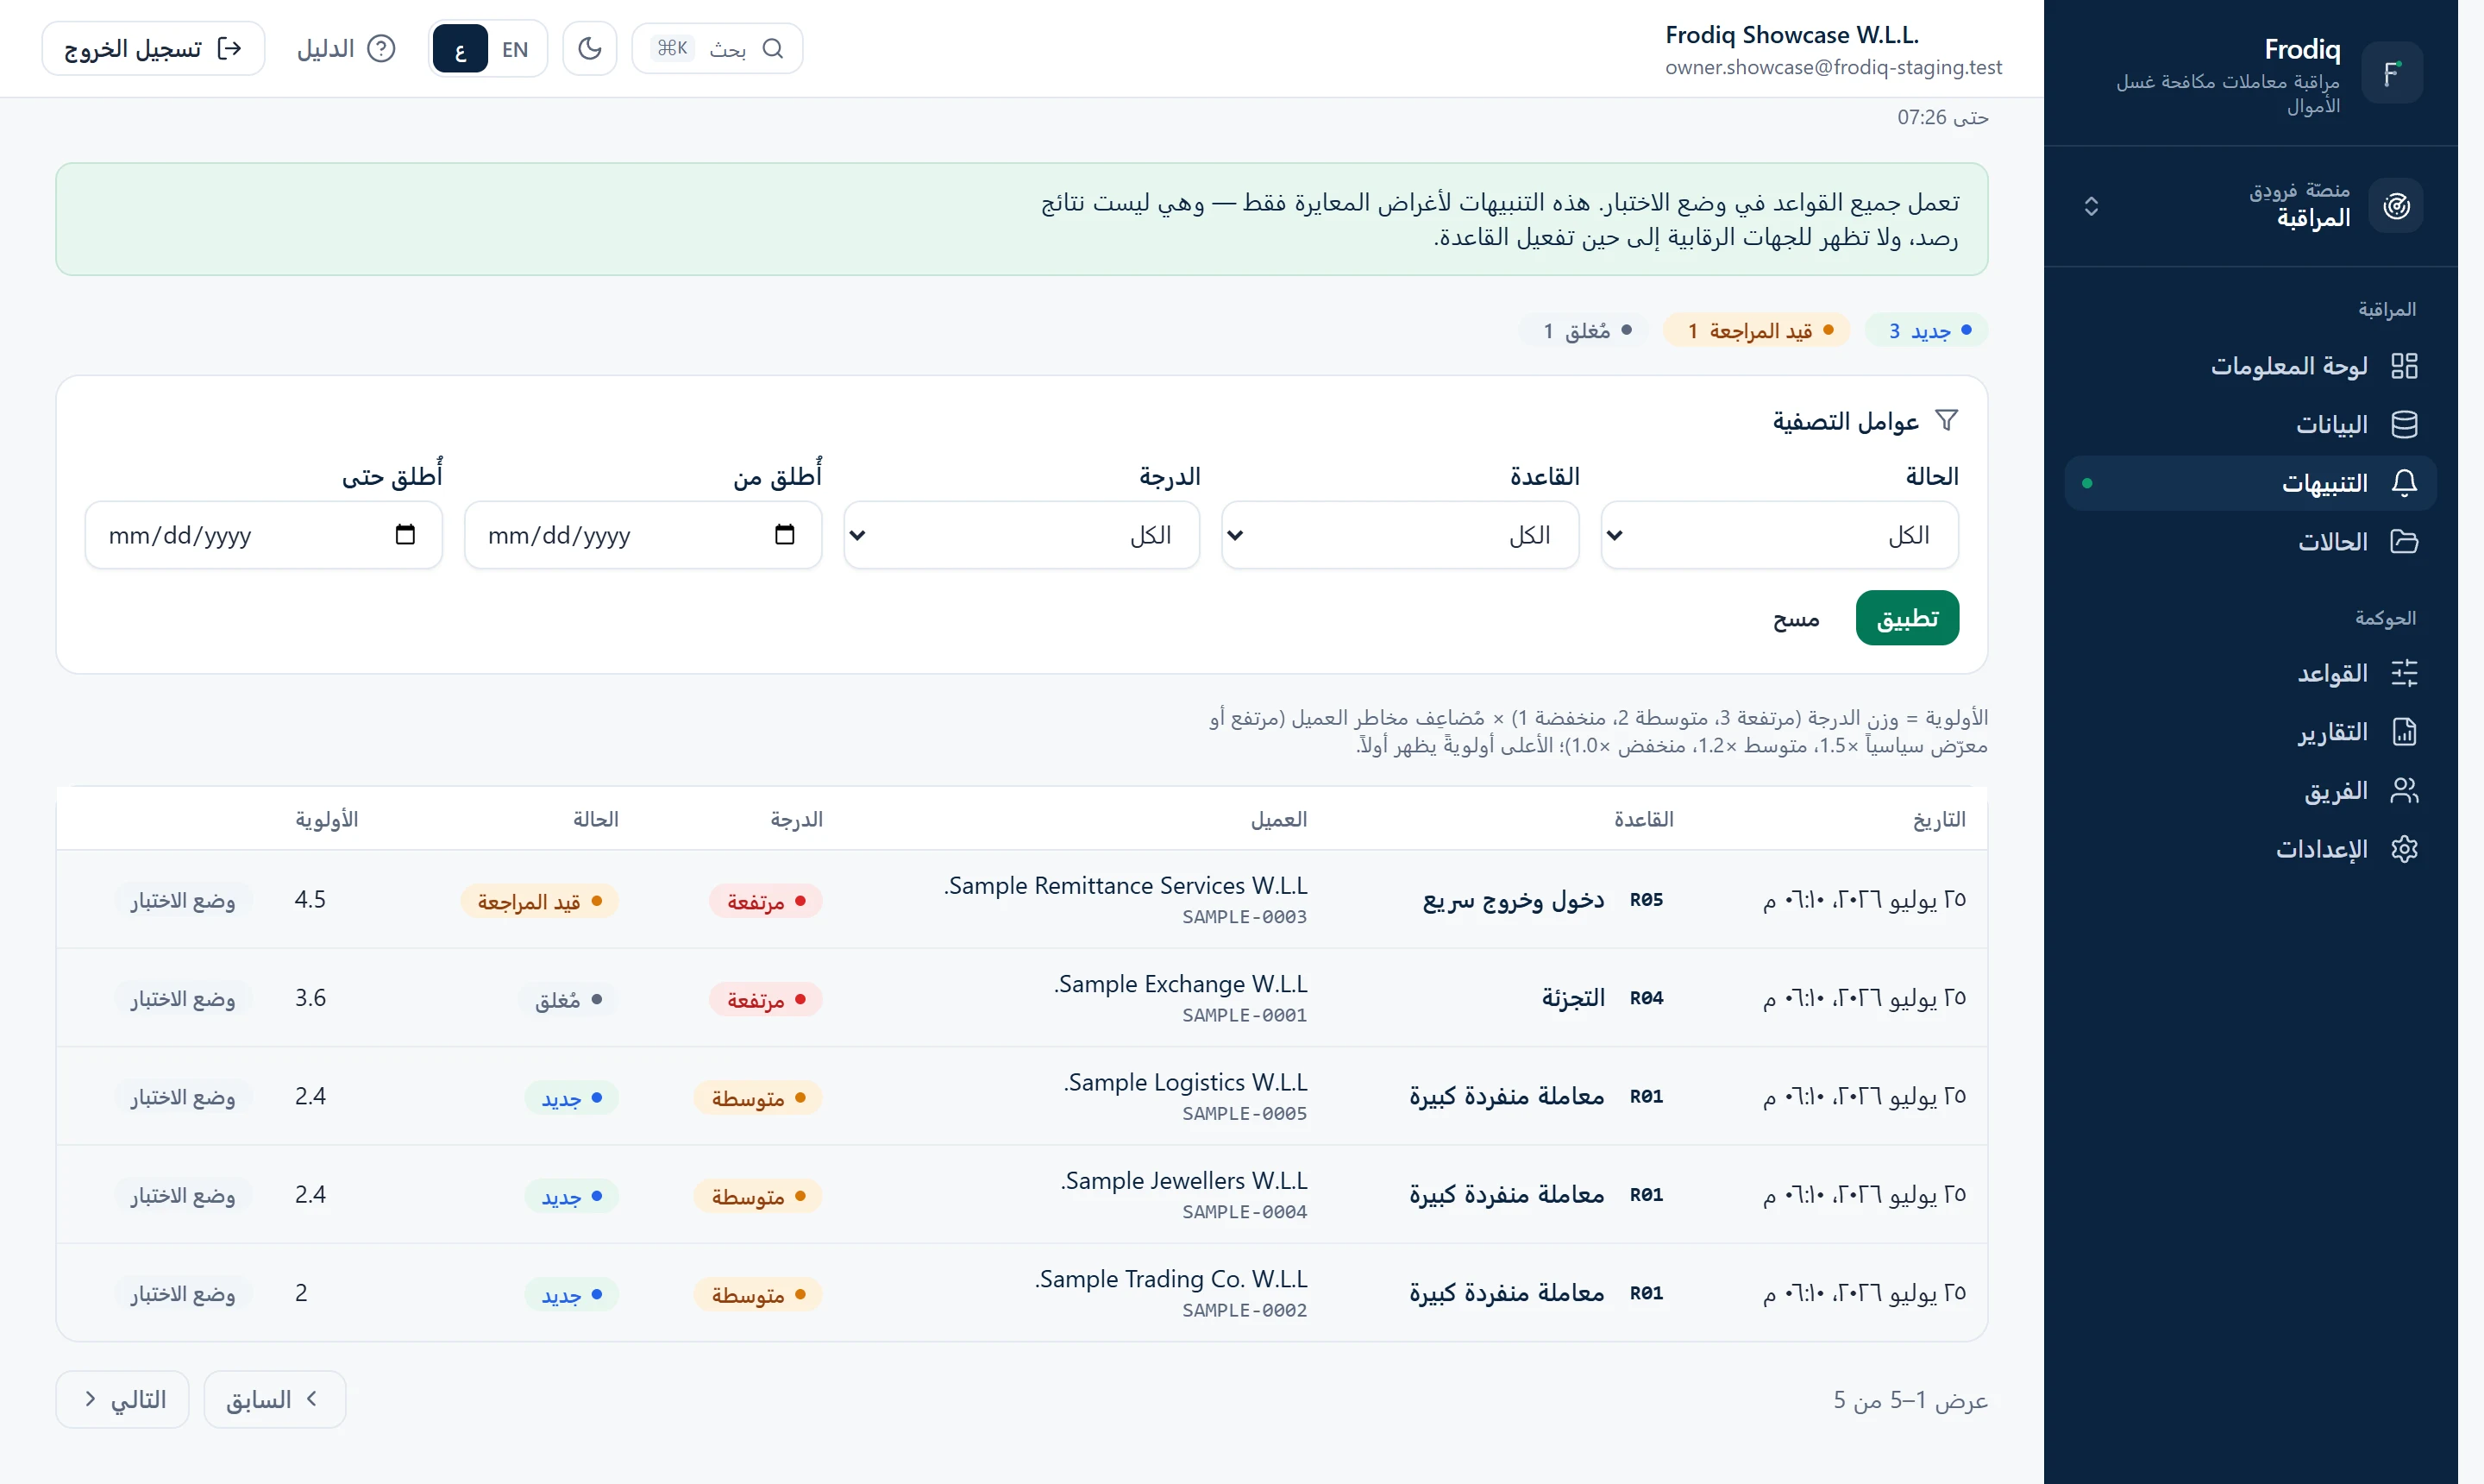The image size is (2484, 1484).
Task: Click وضع الاختبار tag in Jewellers row
Action: click(x=183, y=1196)
